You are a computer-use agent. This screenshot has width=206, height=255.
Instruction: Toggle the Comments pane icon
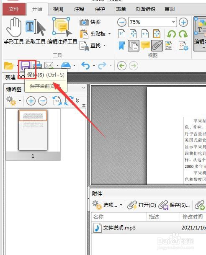click(x=145, y=46)
